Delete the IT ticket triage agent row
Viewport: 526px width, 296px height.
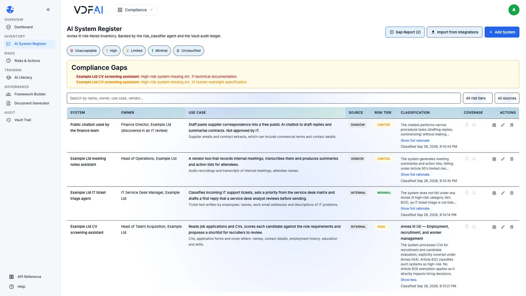512,193
